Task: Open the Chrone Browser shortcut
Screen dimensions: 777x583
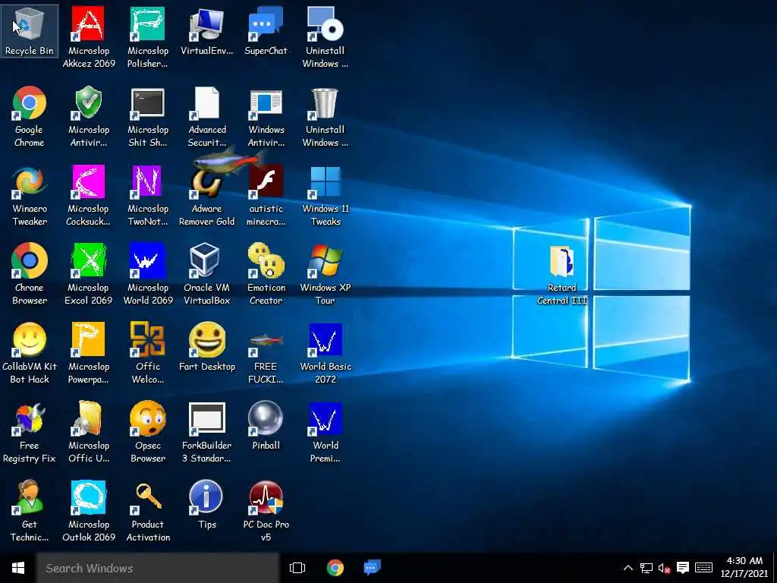Action: pyautogui.click(x=30, y=274)
